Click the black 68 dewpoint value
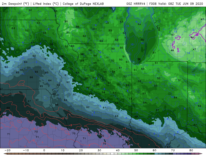The width and height of the screenshot is (206, 155). click(8, 108)
